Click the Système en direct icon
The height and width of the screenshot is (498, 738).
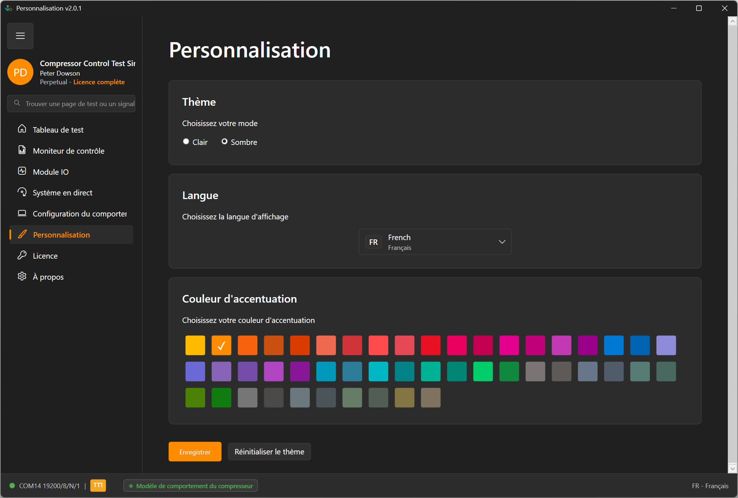[x=22, y=192]
